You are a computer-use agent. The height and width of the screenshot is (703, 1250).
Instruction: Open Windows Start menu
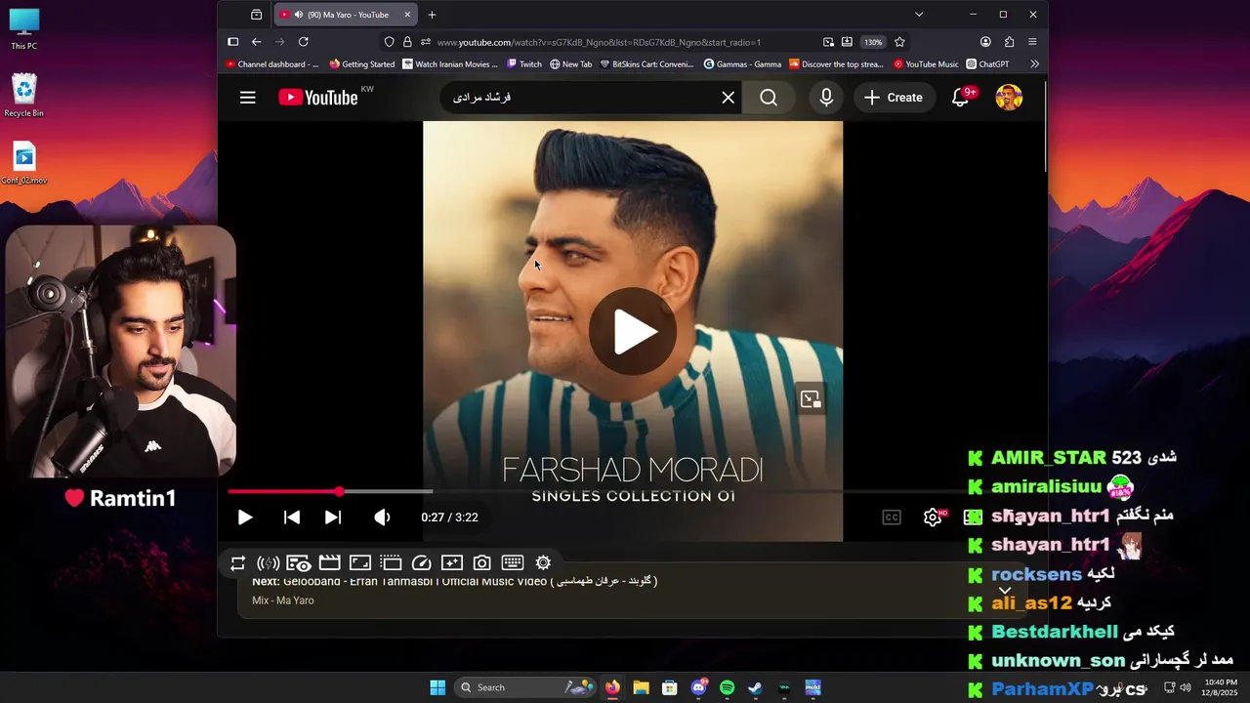[x=437, y=687]
